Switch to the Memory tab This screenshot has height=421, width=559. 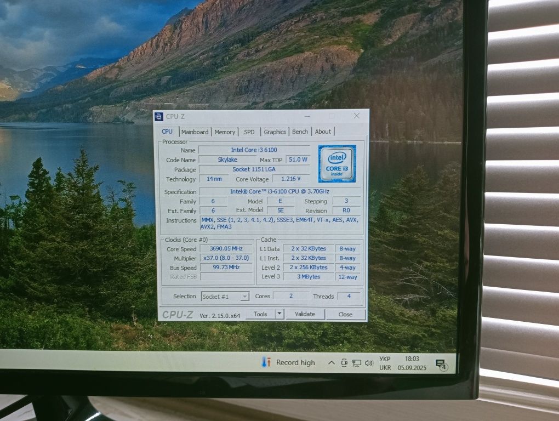[225, 132]
